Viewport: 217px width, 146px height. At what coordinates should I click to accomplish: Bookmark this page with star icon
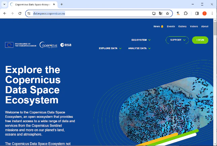point(167,13)
